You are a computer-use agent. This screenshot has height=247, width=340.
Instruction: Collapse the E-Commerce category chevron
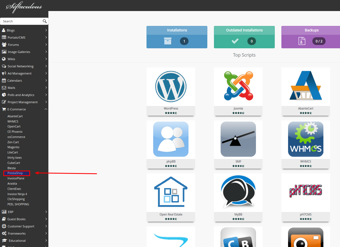click(x=46, y=109)
